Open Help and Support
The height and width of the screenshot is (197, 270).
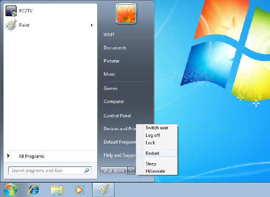(120, 155)
